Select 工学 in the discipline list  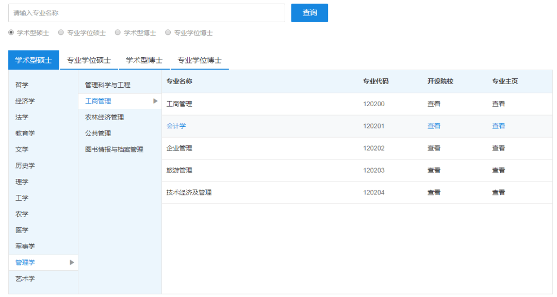click(x=22, y=198)
